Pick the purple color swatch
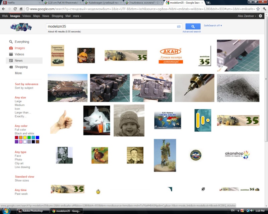268x214 pixels. [16, 142]
